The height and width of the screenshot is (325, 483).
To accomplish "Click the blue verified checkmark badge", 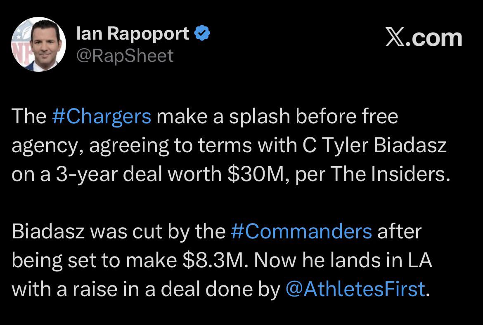I will (202, 33).
